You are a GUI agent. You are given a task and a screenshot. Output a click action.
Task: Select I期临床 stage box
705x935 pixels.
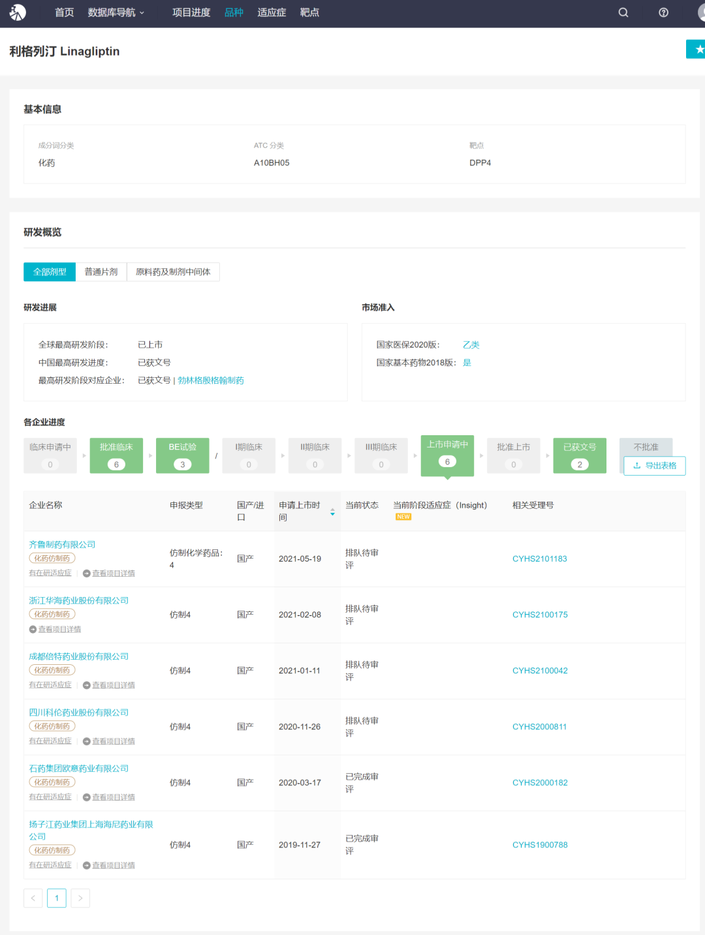point(249,455)
